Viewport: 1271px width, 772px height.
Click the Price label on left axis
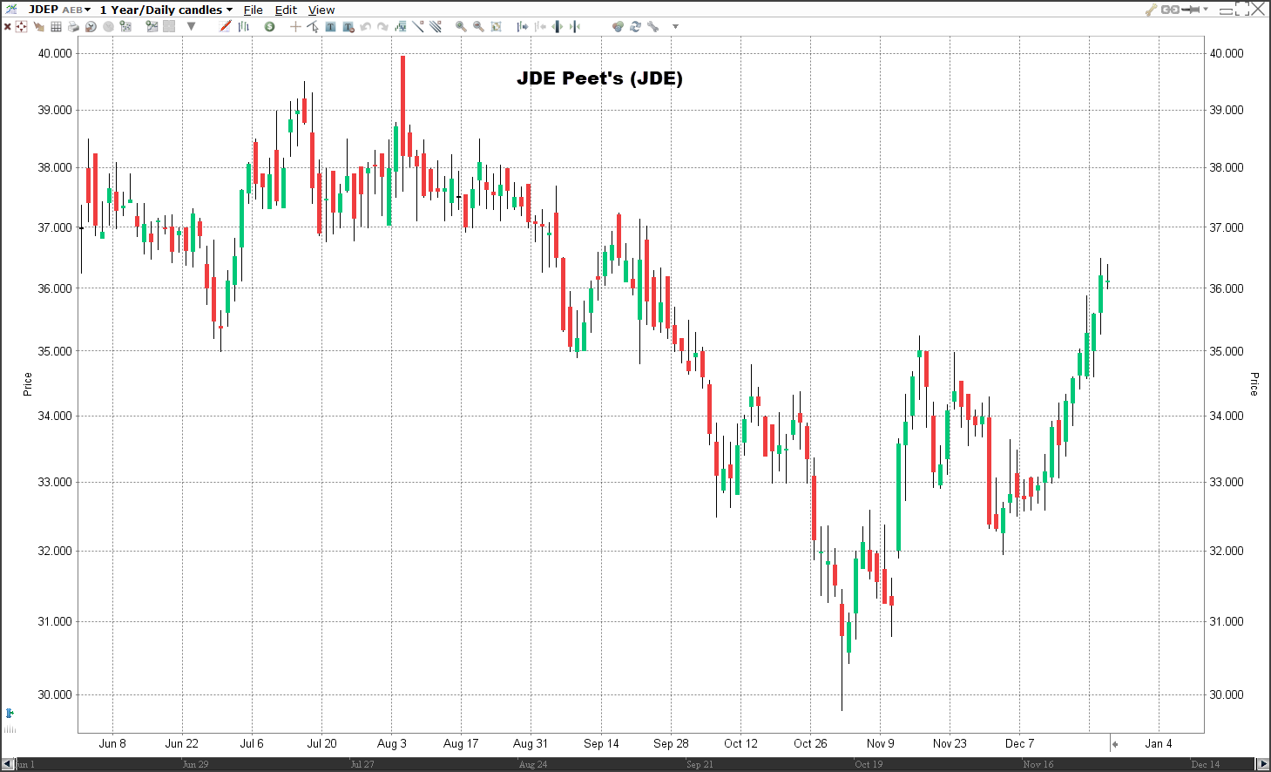point(27,384)
